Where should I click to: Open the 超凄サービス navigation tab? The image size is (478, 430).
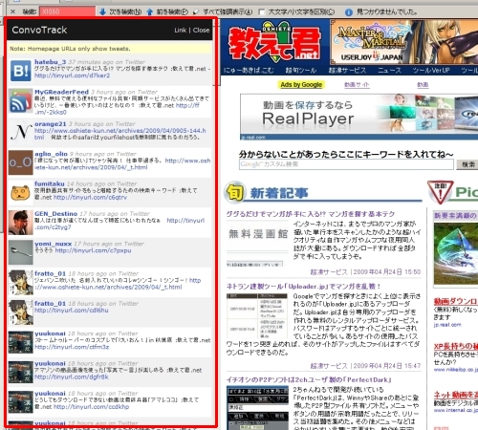[347, 70]
